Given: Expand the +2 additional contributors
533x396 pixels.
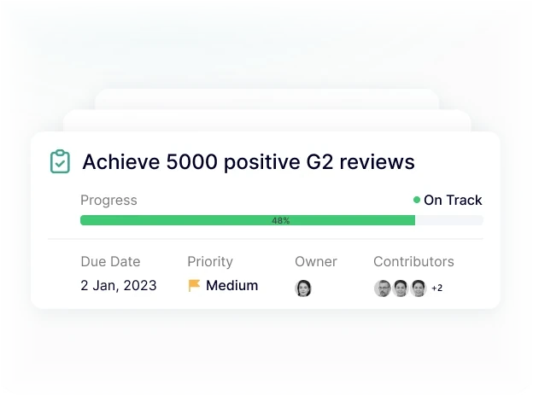Looking at the screenshot, I should pyautogui.click(x=436, y=288).
